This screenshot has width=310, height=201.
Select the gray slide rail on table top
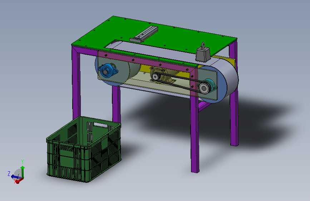coord(144,34)
